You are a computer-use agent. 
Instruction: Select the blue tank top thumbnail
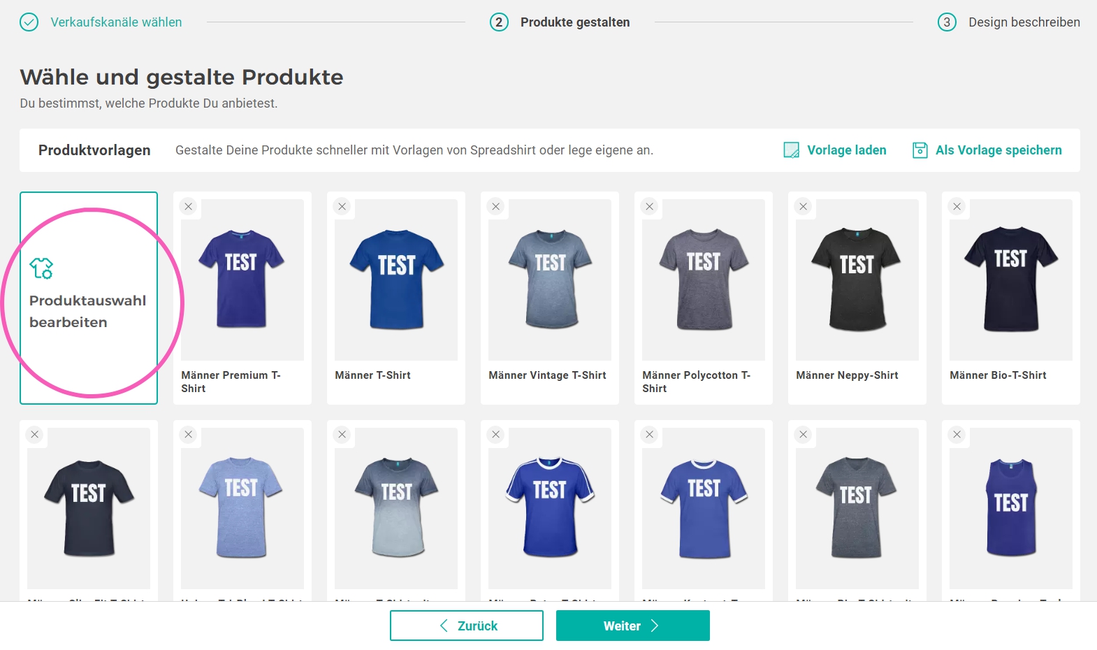[x=1011, y=507]
